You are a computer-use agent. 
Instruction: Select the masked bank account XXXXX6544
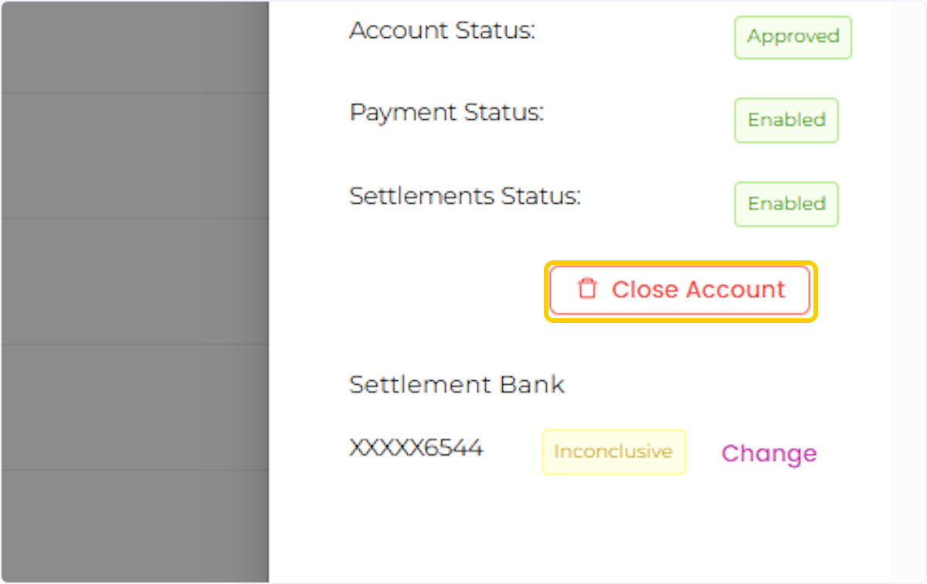click(x=416, y=448)
